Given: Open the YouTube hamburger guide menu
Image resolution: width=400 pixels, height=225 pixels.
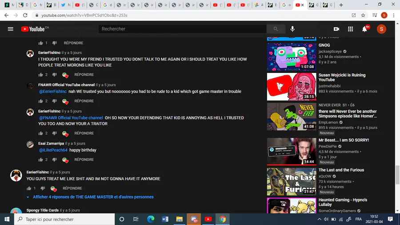Looking at the screenshot, I should click(x=11, y=29).
